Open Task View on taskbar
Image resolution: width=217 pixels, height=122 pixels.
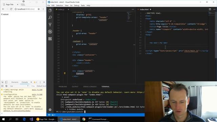point(17,119)
